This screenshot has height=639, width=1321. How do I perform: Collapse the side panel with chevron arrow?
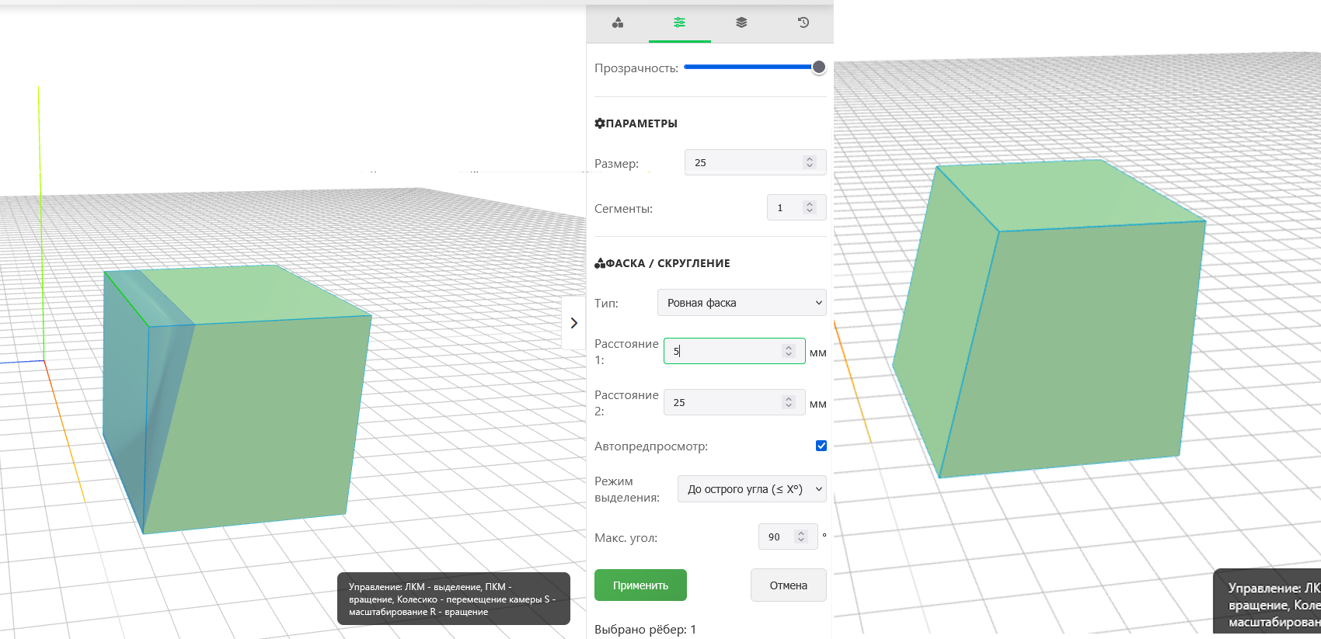point(573,323)
